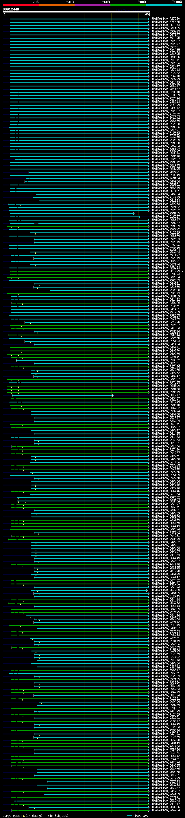Select the query ID BB912446

pyautogui.click(x=11, y=10)
